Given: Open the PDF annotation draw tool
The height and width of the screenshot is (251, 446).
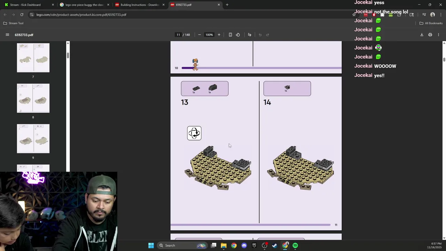Looking at the screenshot, I should coord(249,35).
